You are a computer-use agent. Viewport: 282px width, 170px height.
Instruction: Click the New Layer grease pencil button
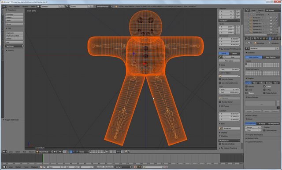229,61
